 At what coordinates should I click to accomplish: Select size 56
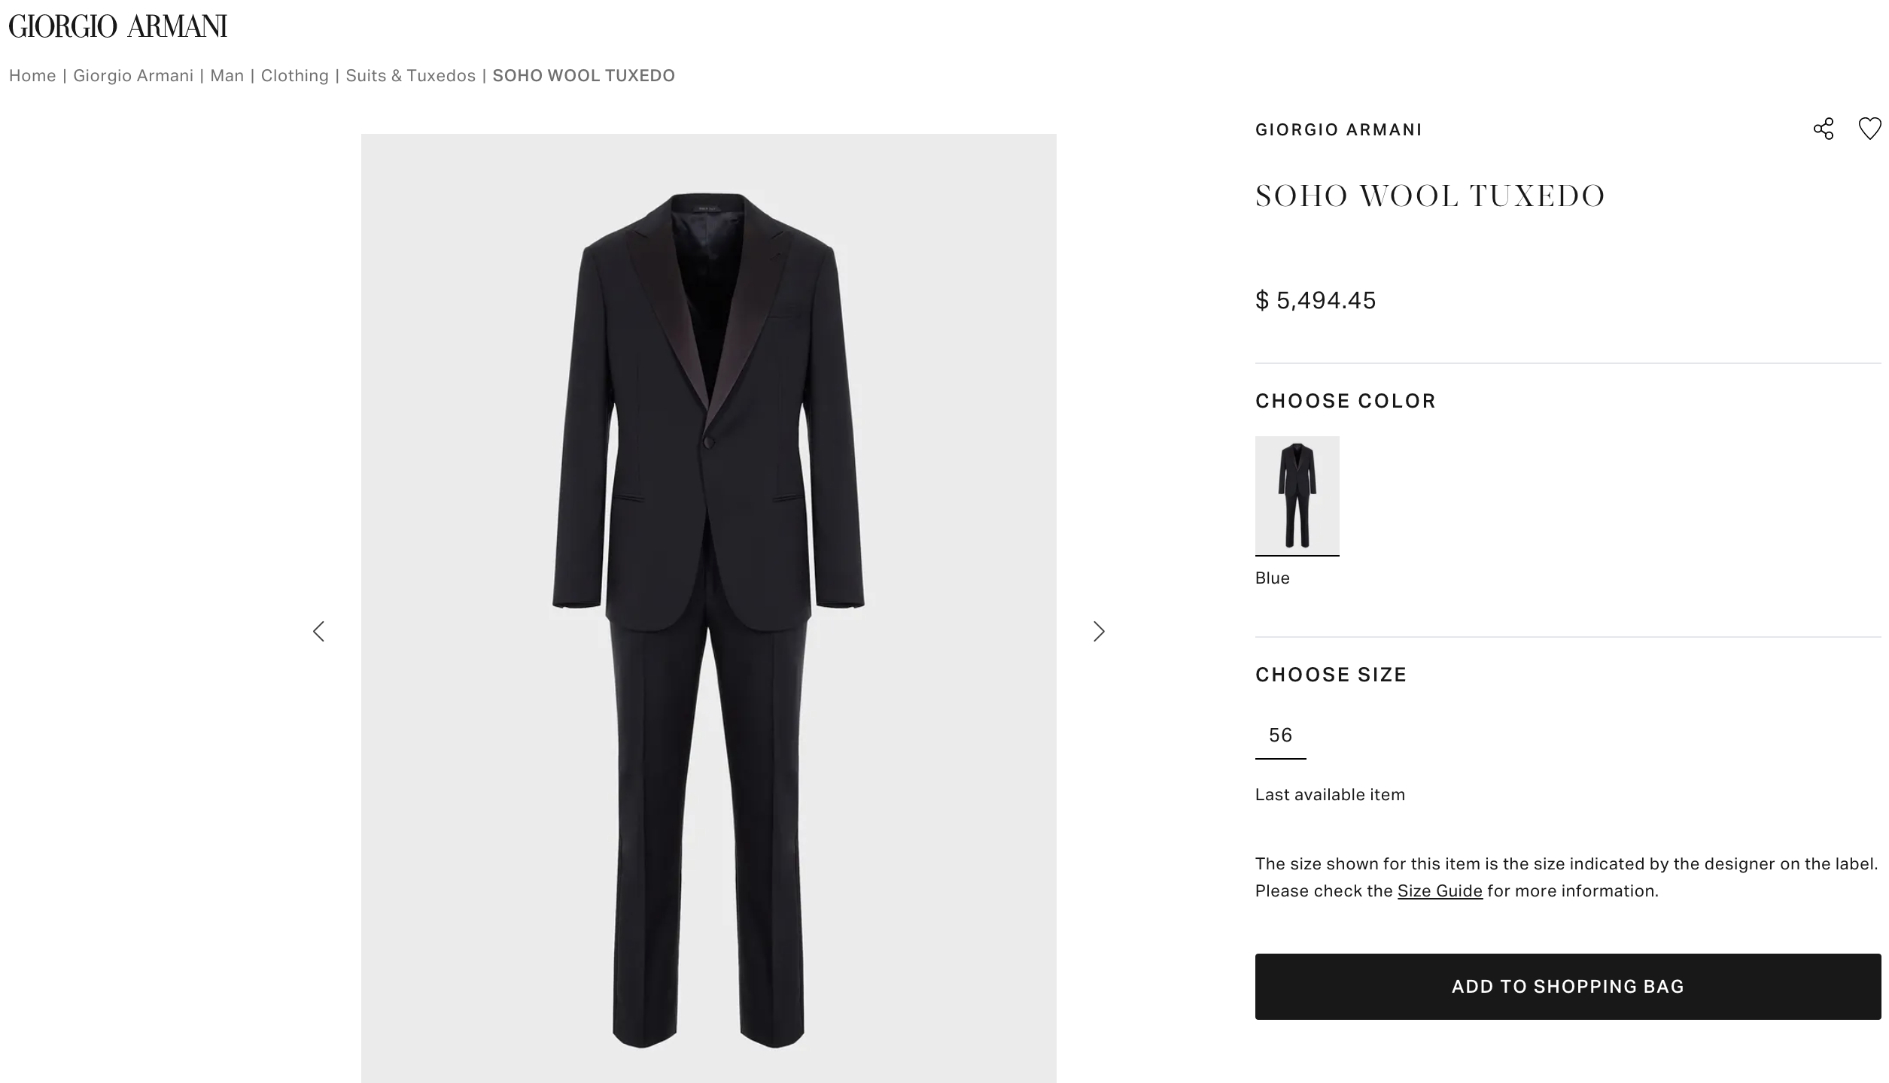(x=1282, y=735)
